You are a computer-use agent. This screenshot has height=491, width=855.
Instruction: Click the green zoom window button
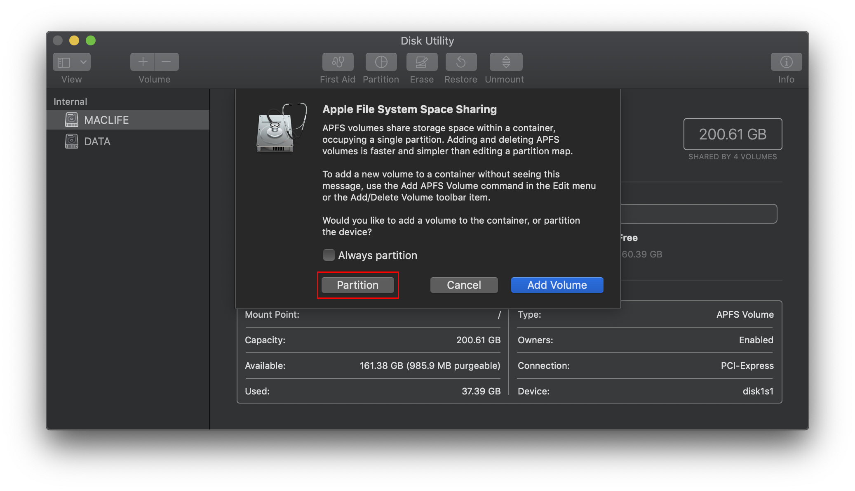tap(91, 40)
